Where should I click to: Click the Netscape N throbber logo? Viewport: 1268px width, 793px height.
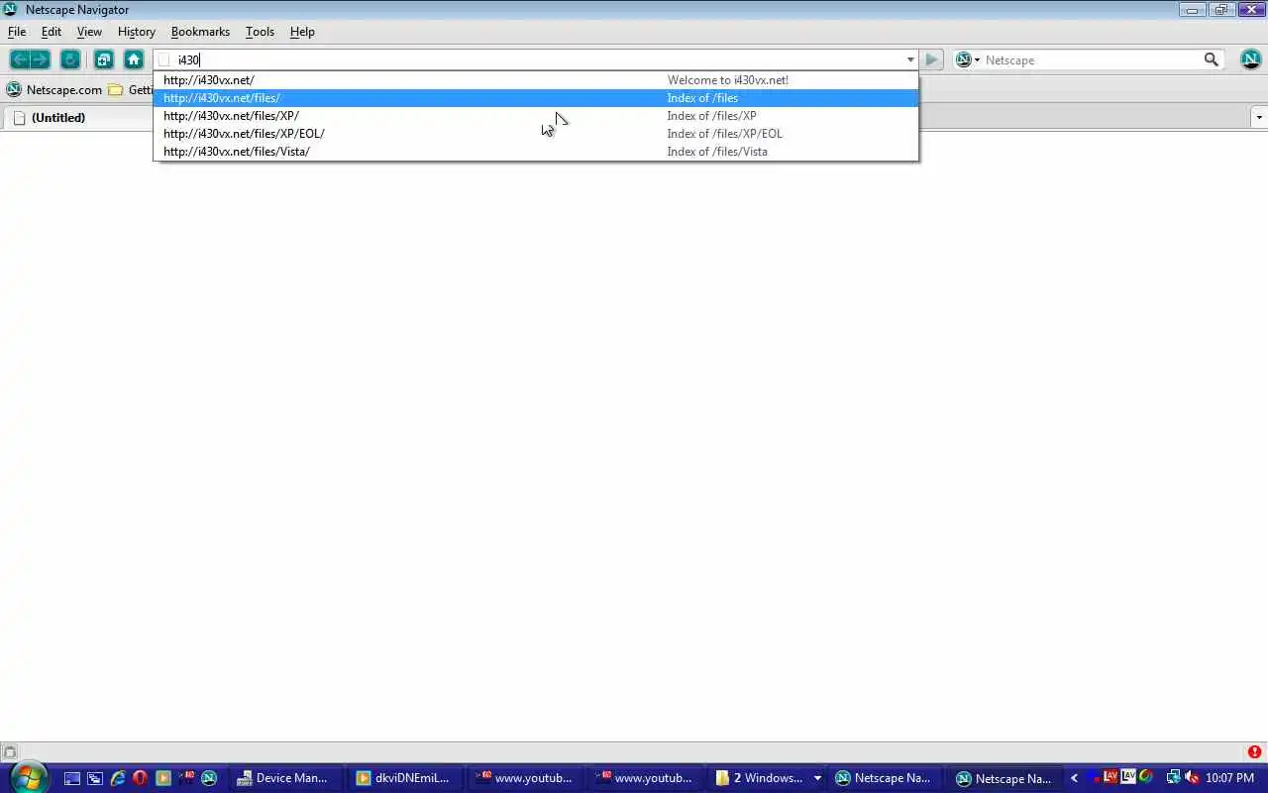point(1250,59)
